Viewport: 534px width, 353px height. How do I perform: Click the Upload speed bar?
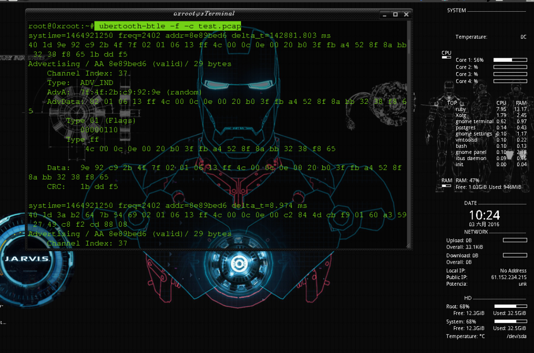[x=515, y=240]
